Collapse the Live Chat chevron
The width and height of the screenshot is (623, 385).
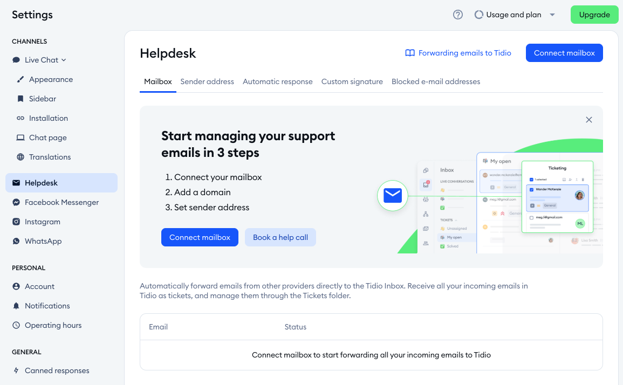point(64,60)
